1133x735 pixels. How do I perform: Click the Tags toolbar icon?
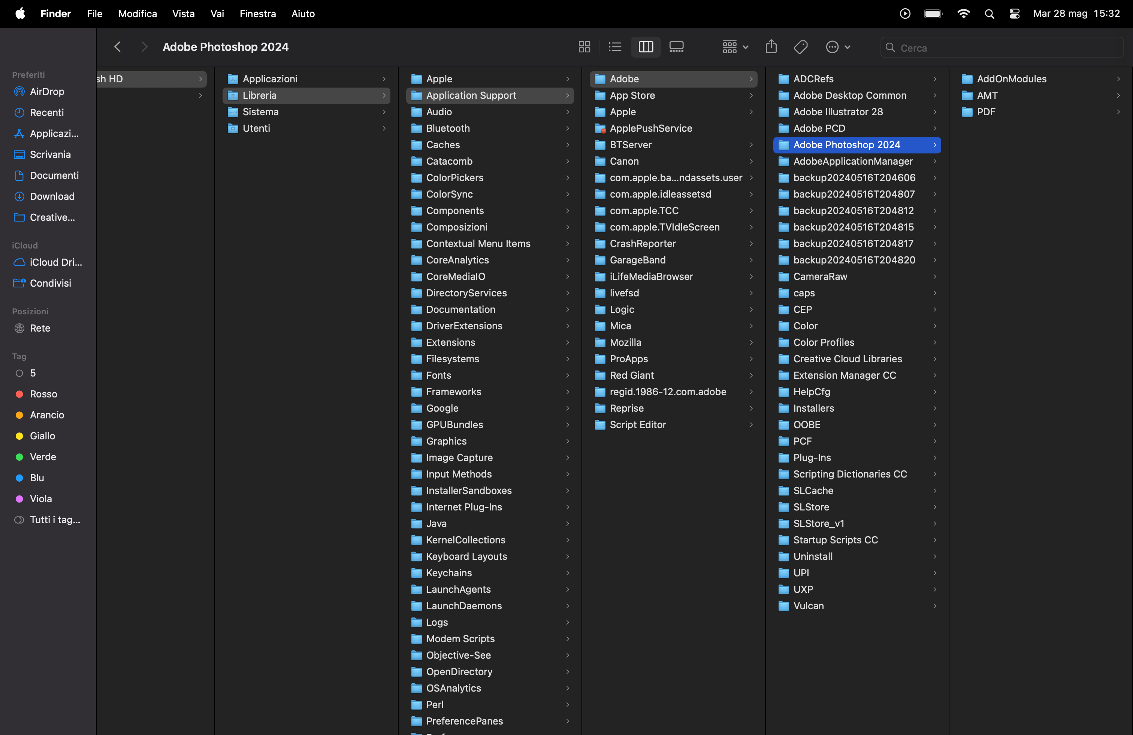pos(801,46)
